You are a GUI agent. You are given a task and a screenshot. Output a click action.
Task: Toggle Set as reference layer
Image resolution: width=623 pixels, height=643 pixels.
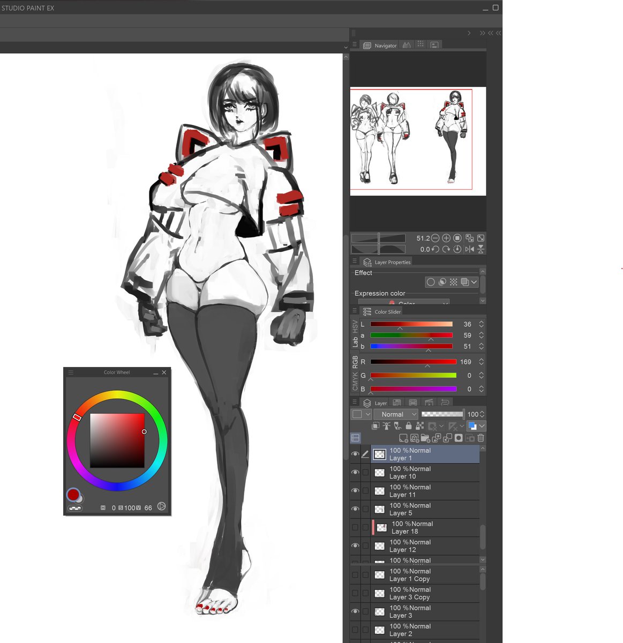click(386, 426)
